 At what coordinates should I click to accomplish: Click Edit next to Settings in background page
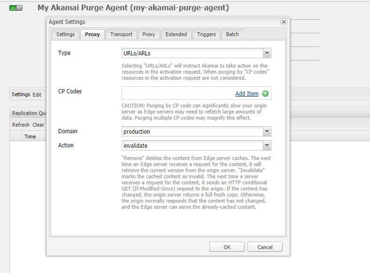pyautogui.click(x=37, y=95)
